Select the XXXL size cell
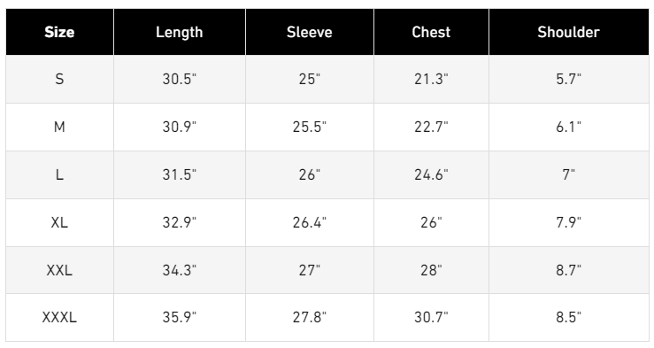Image resolution: width=654 pixels, height=348 pixels. click(59, 318)
